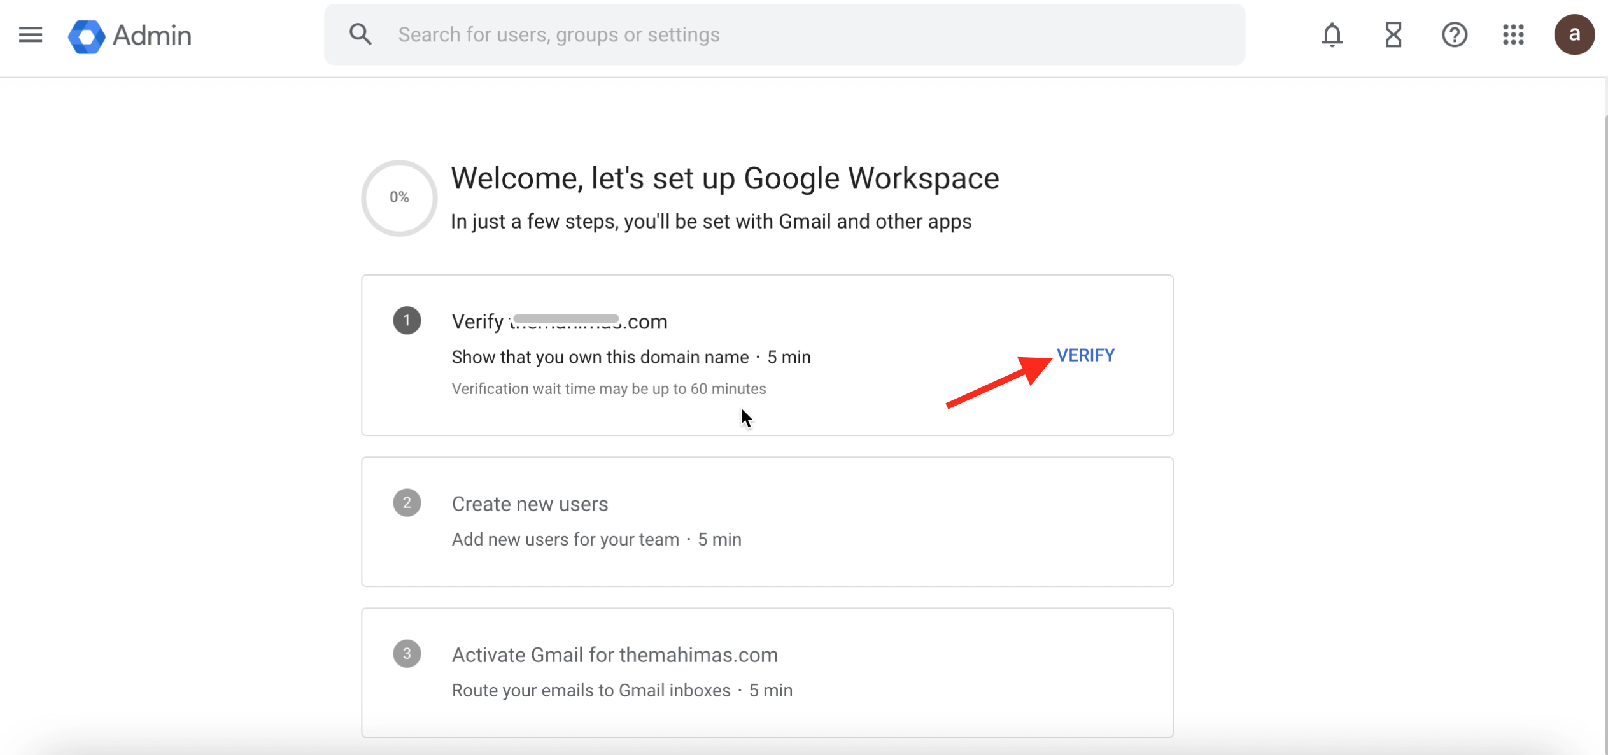Focus the search users, groups or settings field

click(x=784, y=34)
